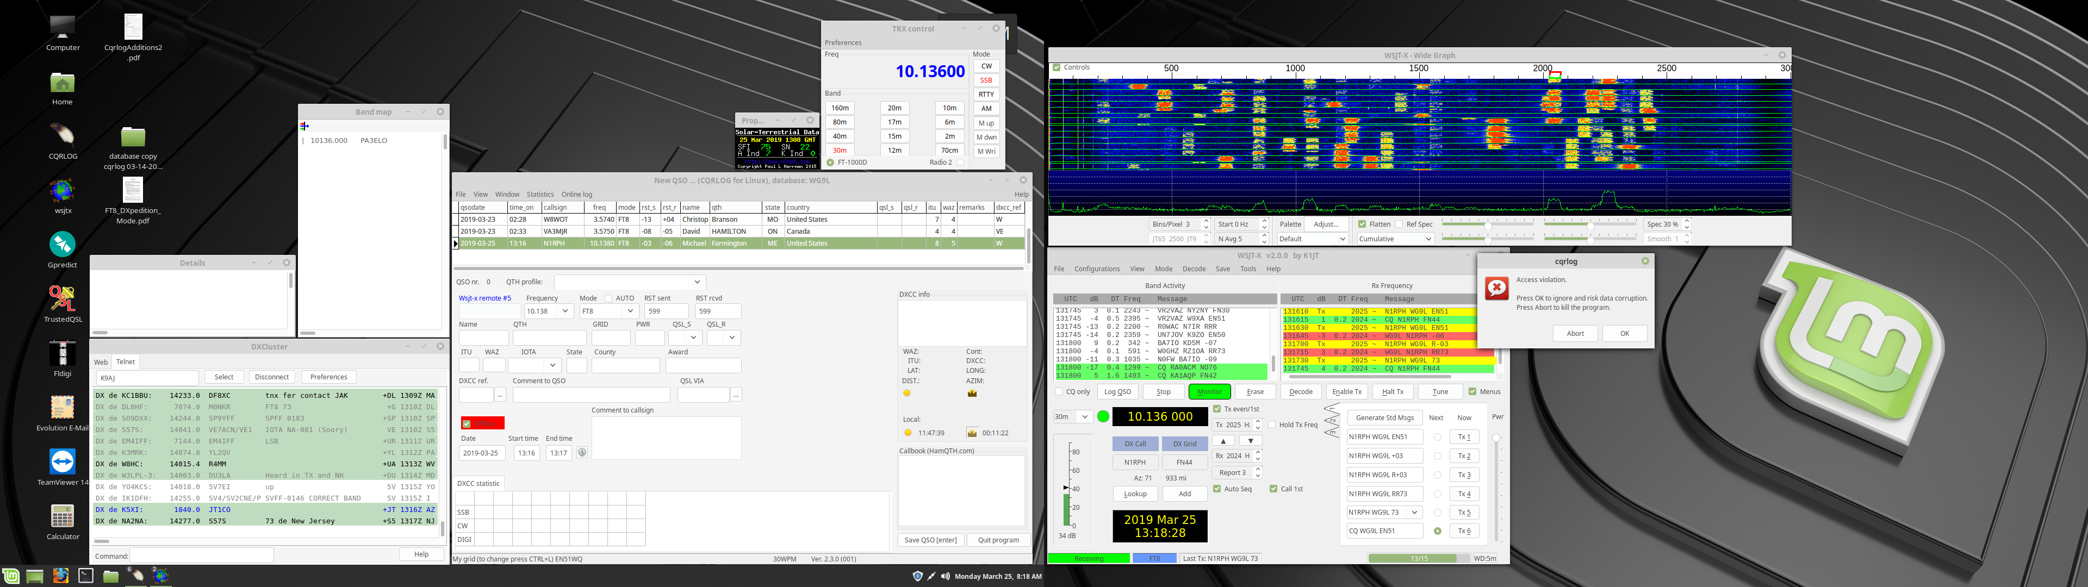This screenshot has width=2088, height=587.
Task: Enable the AUTO mode checkbox
Action: point(609,298)
